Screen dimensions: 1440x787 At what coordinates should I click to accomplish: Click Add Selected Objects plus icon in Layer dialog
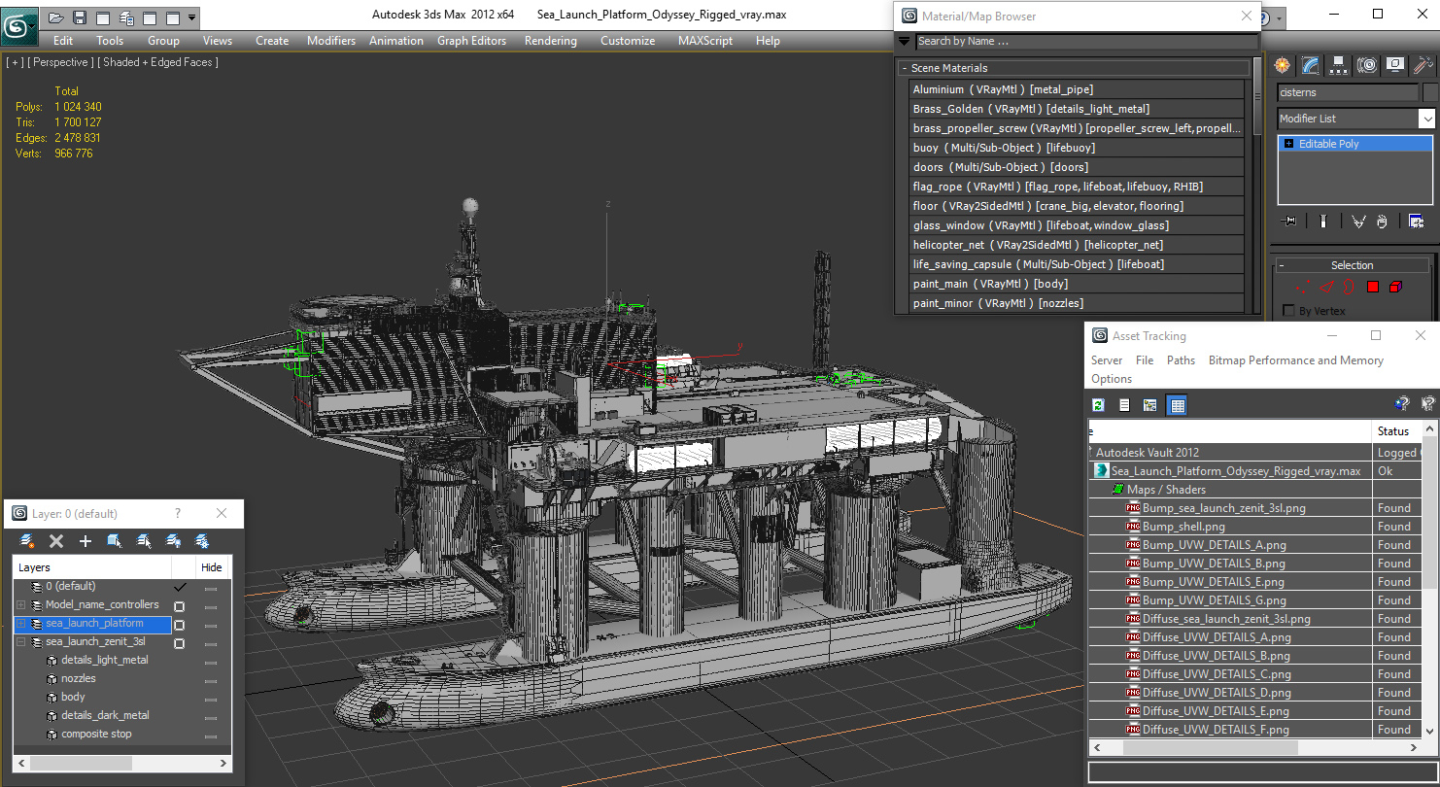86,541
